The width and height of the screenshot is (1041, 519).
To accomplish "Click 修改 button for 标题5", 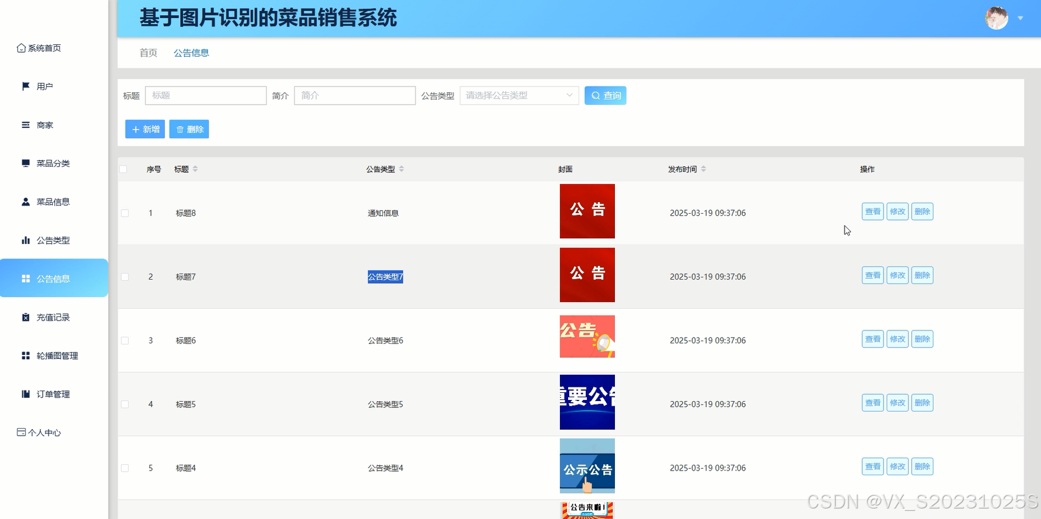I will [x=897, y=402].
